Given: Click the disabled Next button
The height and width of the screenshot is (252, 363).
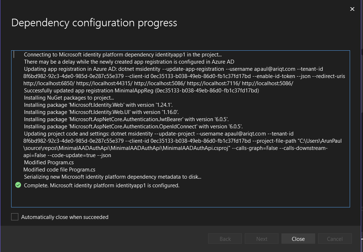Looking at the screenshot, I should (x=262, y=239).
